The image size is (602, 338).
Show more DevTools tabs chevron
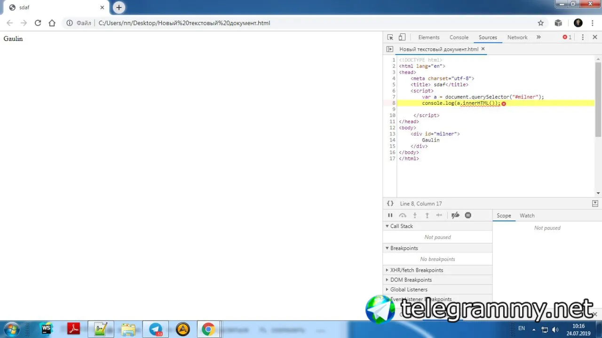[539, 37]
